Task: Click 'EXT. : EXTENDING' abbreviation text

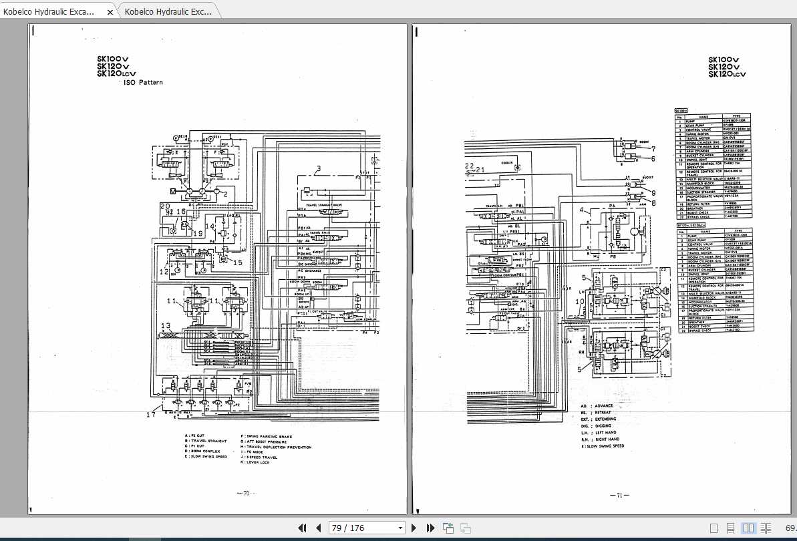Action: (599, 419)
